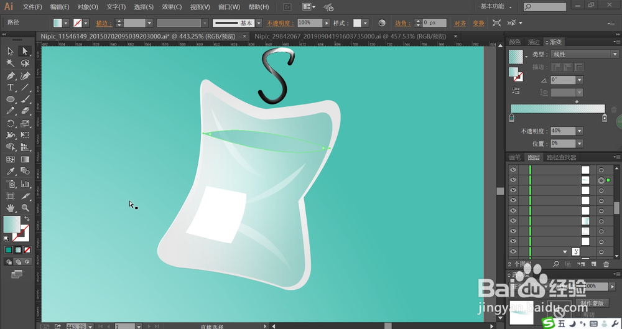Open the 效果(C) menu
Screen dimensions: 622x329
pyautogui.click(x=172, y=7)
